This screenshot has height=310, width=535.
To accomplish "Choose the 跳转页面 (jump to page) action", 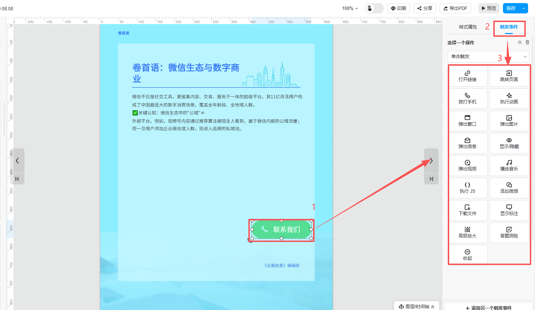I will tap(509, 76).
